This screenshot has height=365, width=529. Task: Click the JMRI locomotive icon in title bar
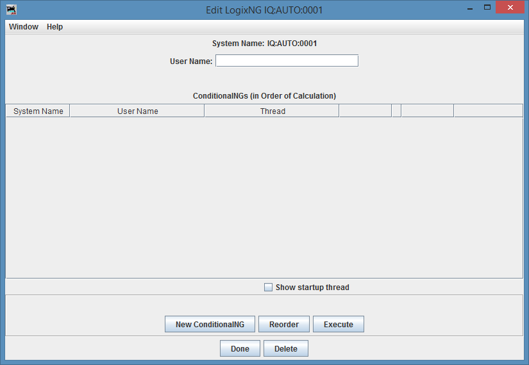click(12, 10)
